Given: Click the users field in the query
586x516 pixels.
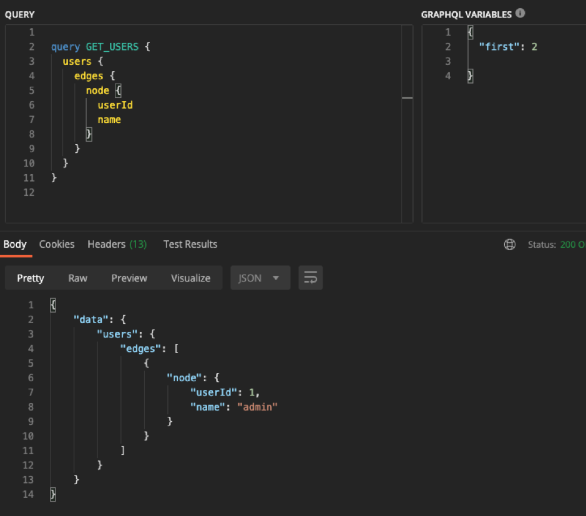Looking at the screenshot, I should coord(77,61).
